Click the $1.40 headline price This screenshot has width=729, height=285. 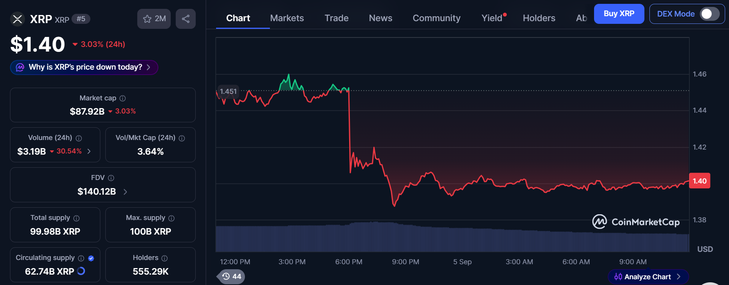pyautogui.click(x=38, y=44)
